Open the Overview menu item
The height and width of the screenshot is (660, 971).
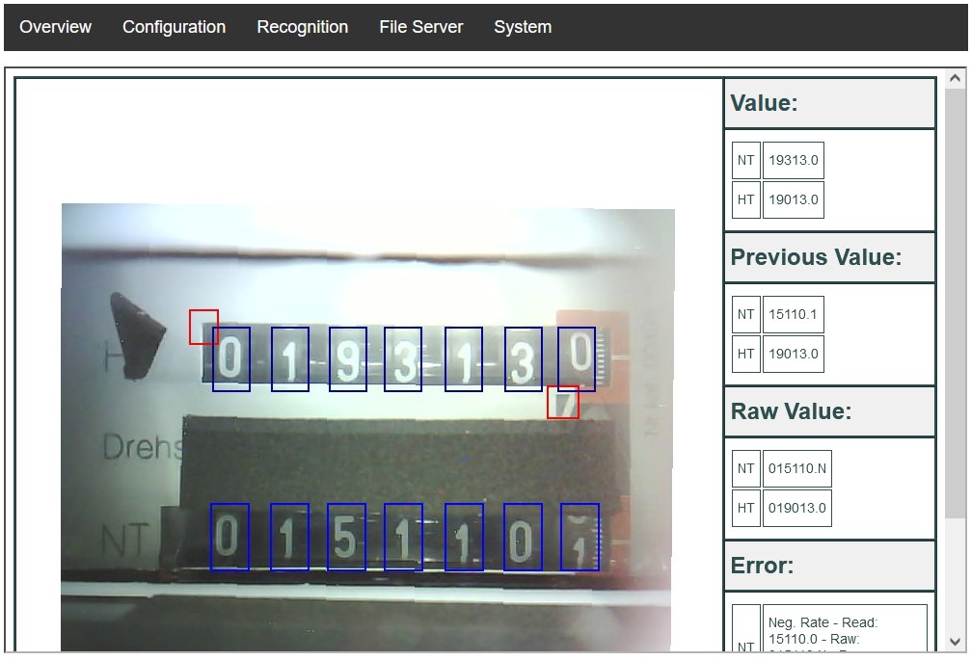pyautogui.click(x=55, y=27)
